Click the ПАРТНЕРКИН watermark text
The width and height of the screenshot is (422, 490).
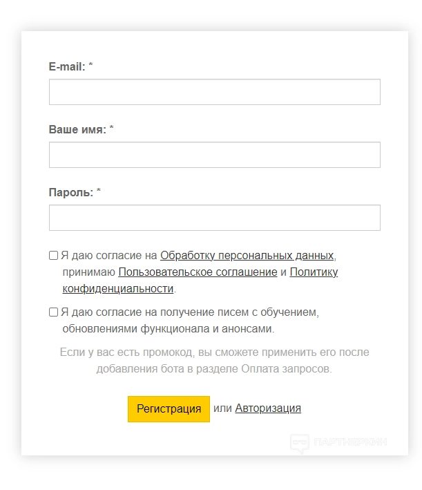click(x=350, y=443)
